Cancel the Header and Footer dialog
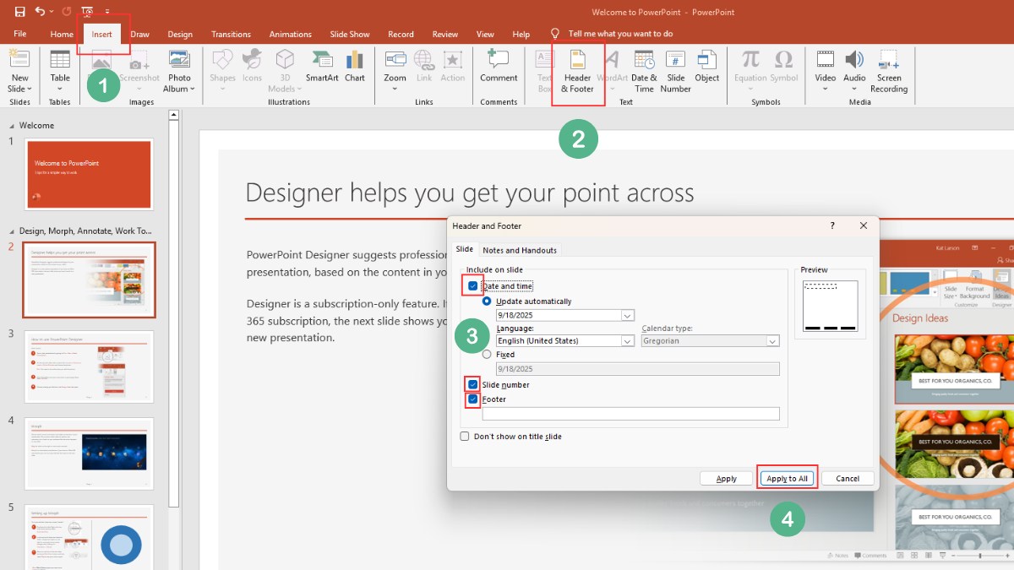Viewport: 1014px width, 570px height. click(x=848, y=477)
